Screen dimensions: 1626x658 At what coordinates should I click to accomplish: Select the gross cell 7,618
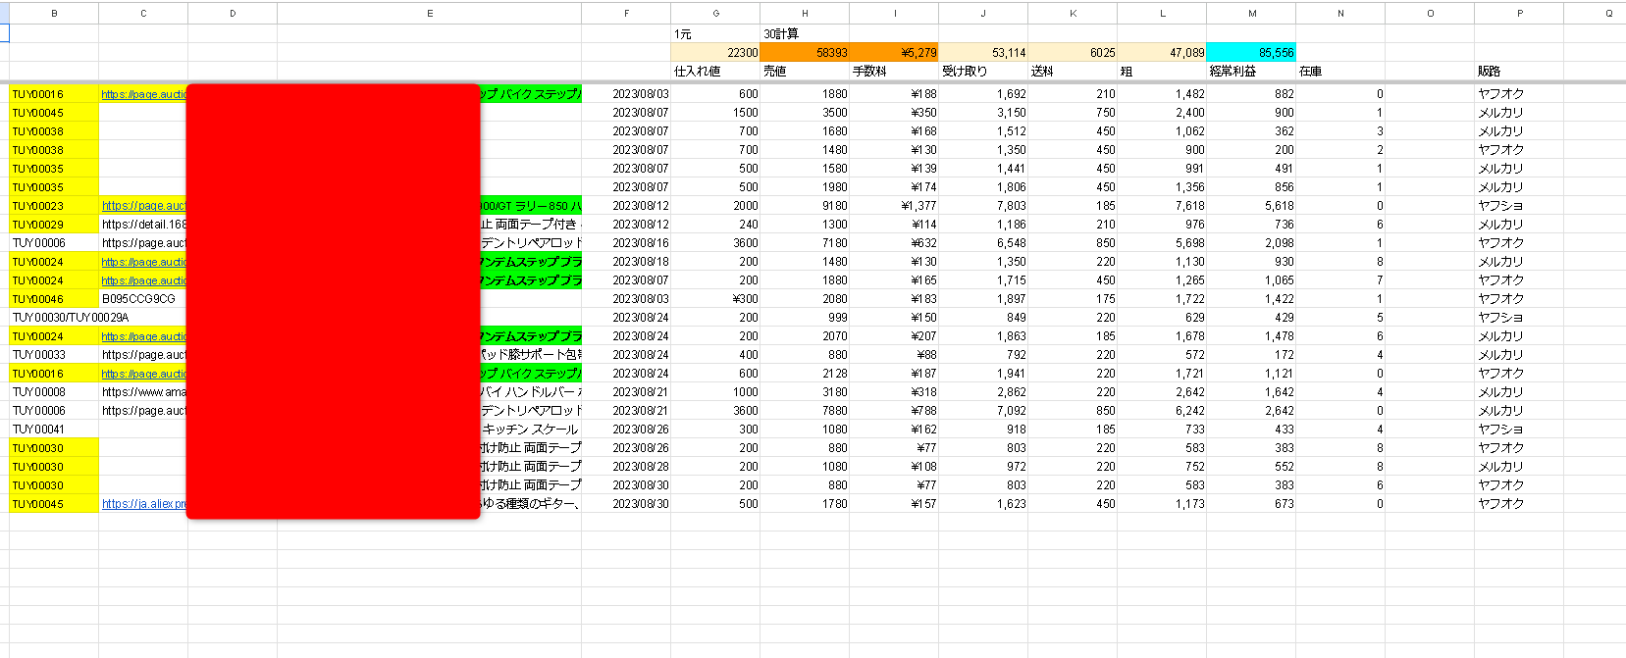(1162, 206)
